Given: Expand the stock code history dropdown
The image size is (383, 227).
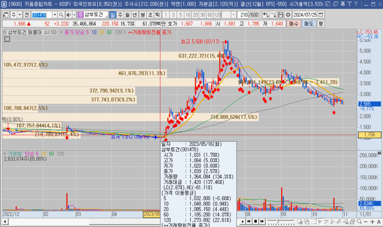Looking at the screenshot, I should click(55, 15).
